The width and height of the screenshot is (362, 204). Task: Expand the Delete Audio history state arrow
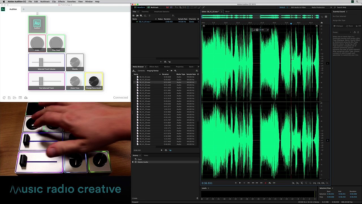click(x=133, y=162)
